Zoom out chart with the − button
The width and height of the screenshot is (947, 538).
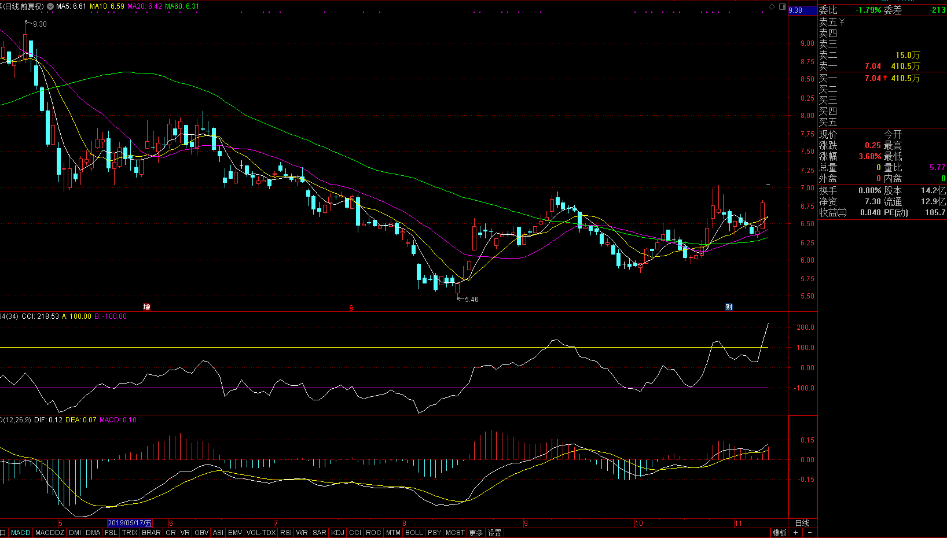coord(809,533)
